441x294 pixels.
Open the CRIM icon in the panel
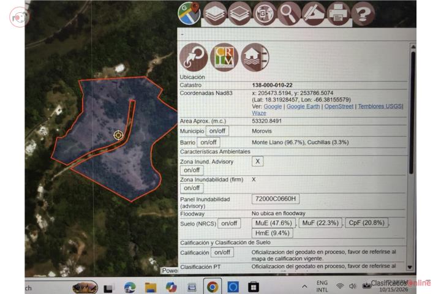(x=224, y=57)
